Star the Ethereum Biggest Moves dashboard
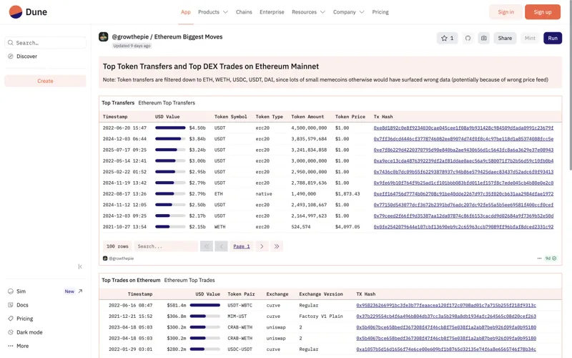This screenshot has width=572, height=358. click(x=448, y=38)
